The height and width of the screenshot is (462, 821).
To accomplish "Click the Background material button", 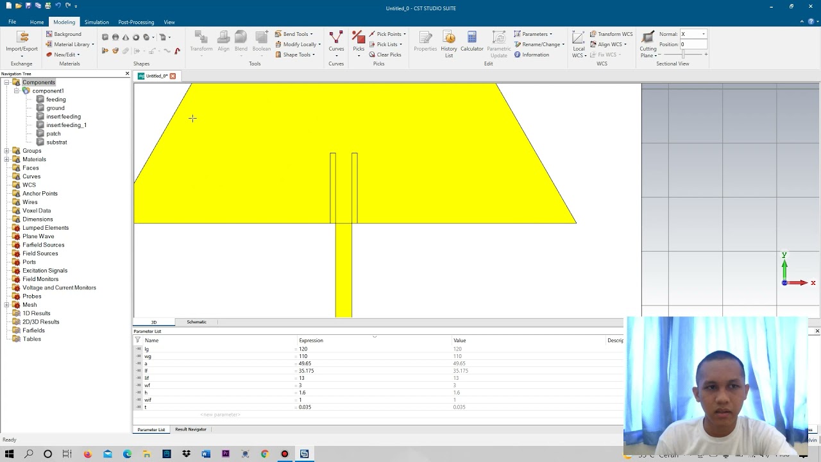I will click(x=63, y=34).
